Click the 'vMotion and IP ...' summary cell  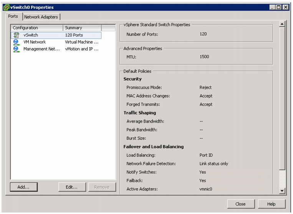coord(82,49)
